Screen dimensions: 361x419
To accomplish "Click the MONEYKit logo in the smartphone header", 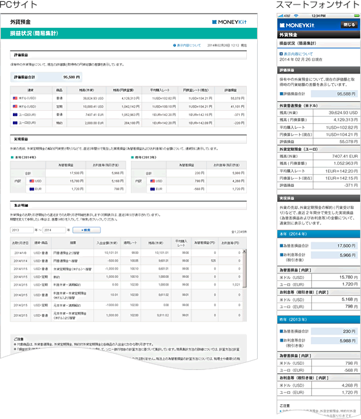I will coord(297,25).
